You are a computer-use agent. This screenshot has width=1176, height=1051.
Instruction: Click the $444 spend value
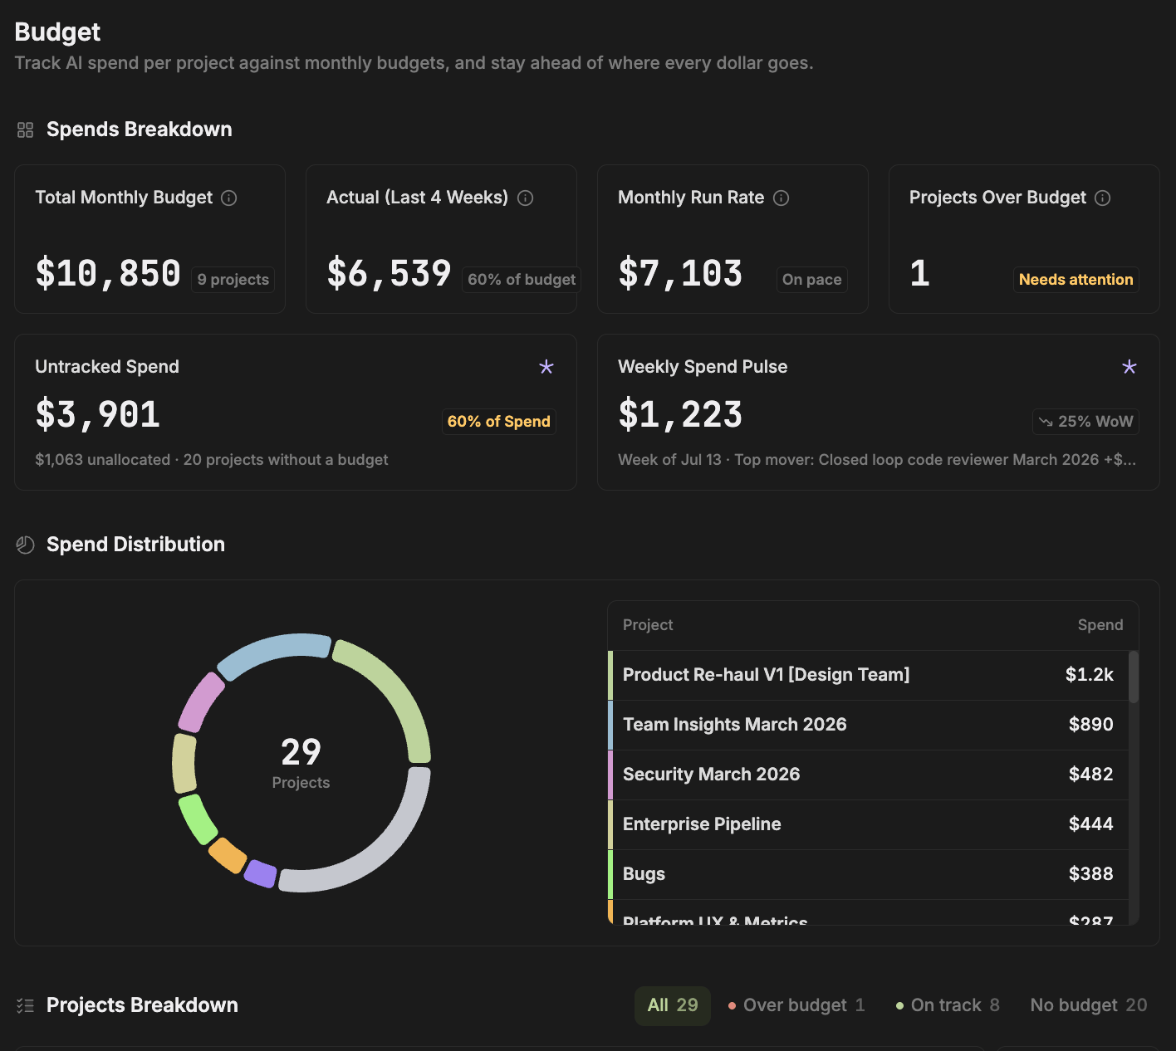[1090, 824]
